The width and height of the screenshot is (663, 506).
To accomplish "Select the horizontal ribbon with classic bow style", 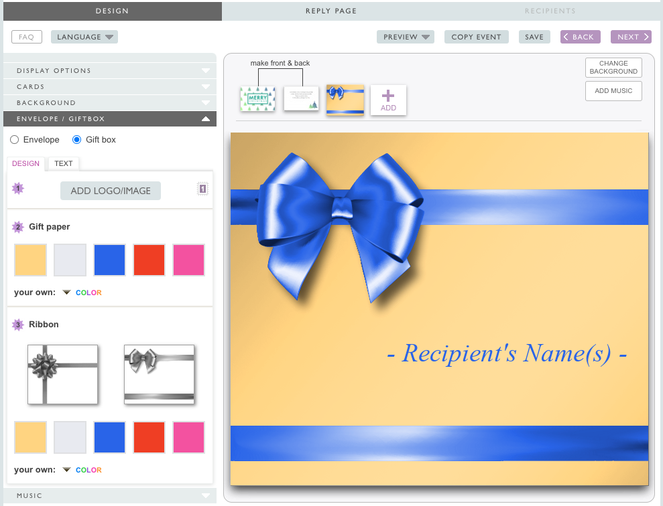I will 159,374.
